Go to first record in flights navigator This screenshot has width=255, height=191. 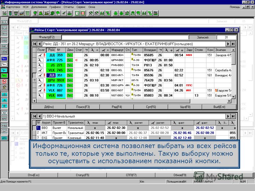35,44
